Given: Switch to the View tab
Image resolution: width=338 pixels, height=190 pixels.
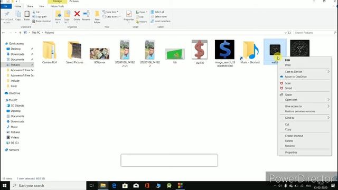Looking at the screenshot, I should pos(41,6).
